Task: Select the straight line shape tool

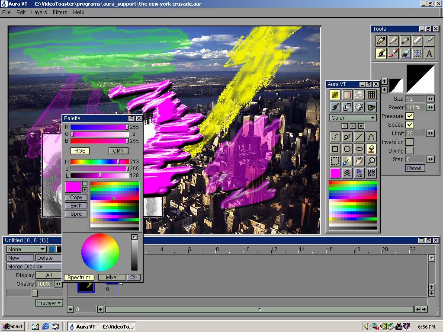Action: [359, 137]
